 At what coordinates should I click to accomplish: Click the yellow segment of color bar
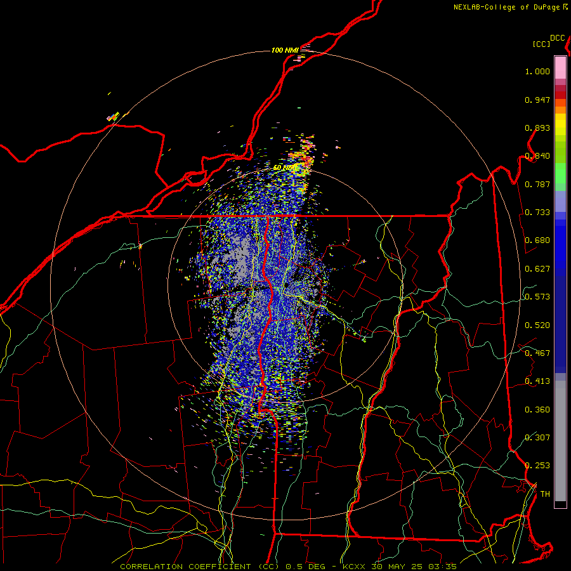pos(560,125)
